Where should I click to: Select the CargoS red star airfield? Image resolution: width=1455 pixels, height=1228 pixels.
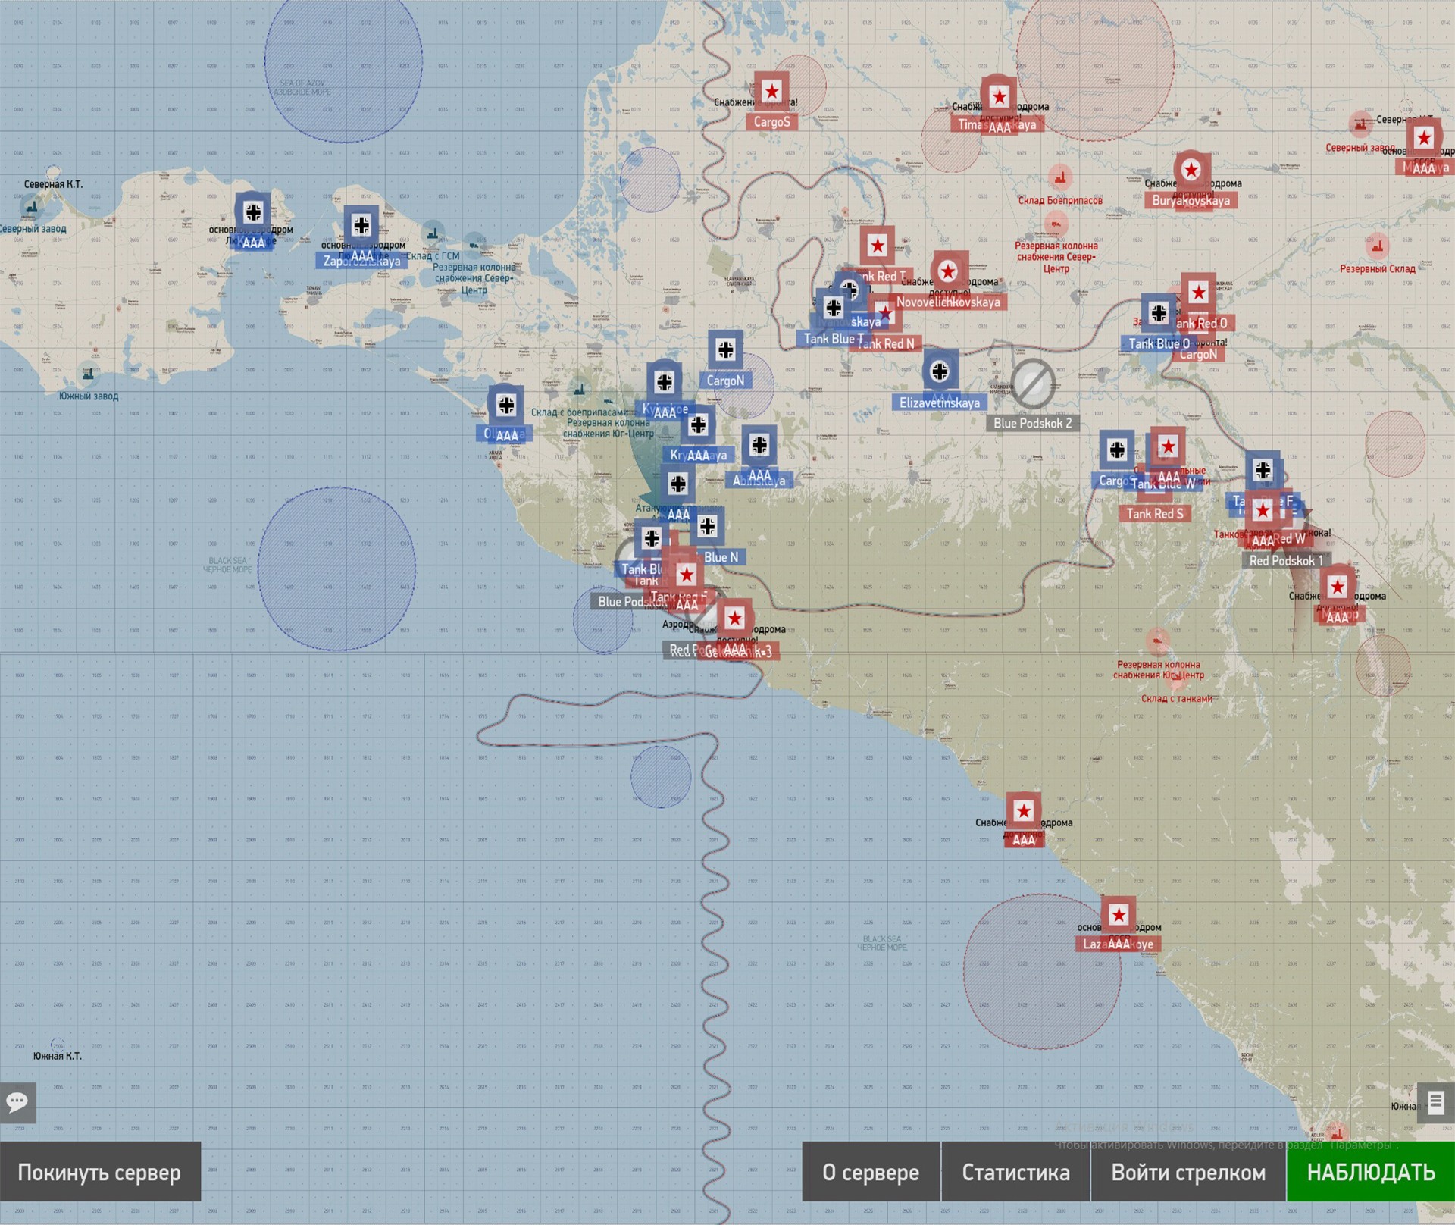coord(771,92)
